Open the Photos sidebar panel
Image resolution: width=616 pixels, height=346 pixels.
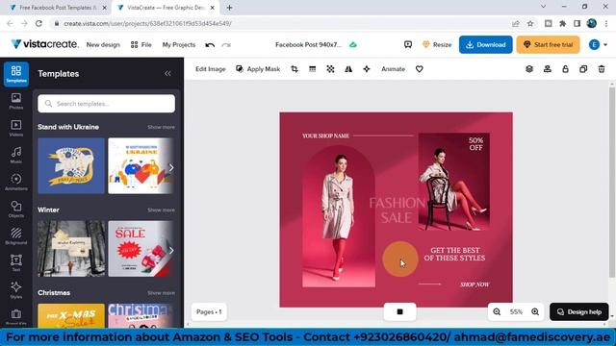[x=16, y=101]
